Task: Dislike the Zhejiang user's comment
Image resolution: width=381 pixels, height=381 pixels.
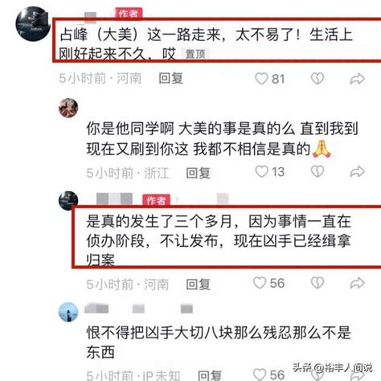Action: pos(317,171)
